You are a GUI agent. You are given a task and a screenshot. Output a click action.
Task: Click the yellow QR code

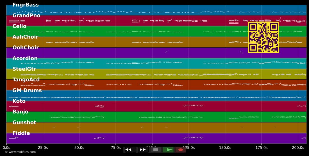tap(263, 37)
